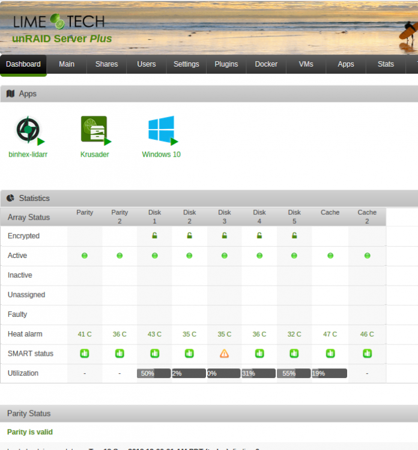Click the Parity 2 active green dot

120,256
